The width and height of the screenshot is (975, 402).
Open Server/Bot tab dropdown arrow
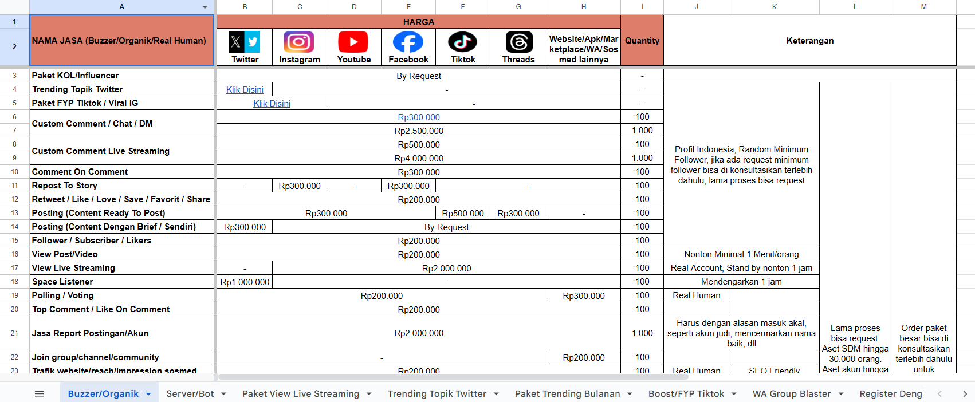(x=223, y=394)
